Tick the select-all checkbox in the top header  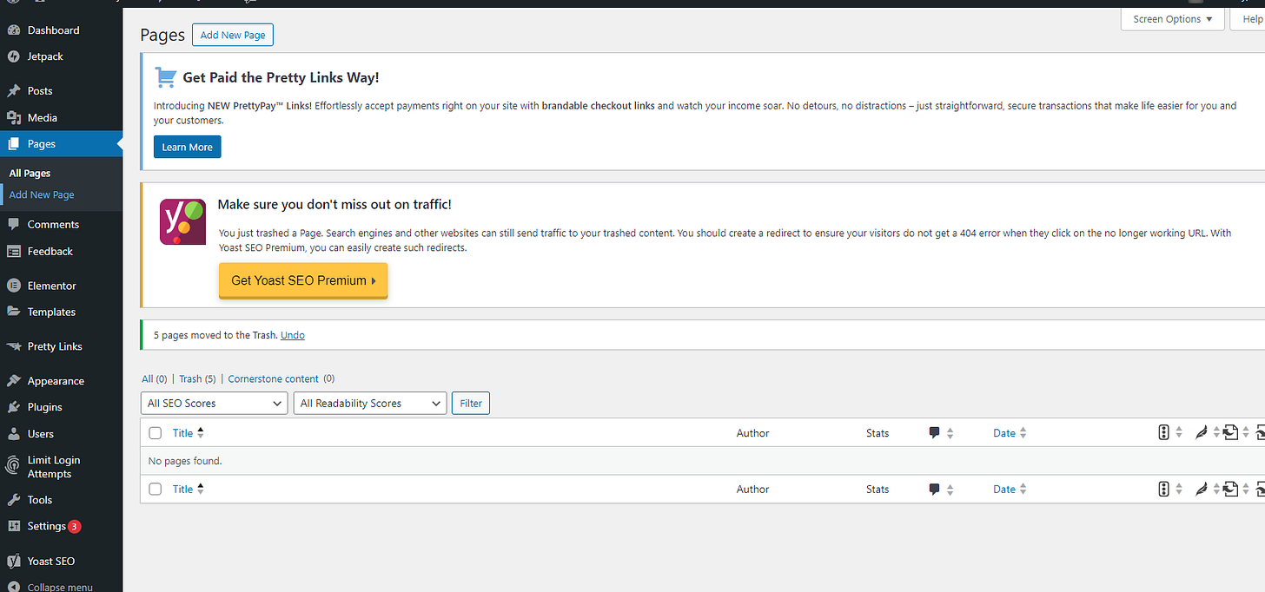[156, 433]
